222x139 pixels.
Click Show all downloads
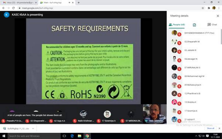point(211,128)
